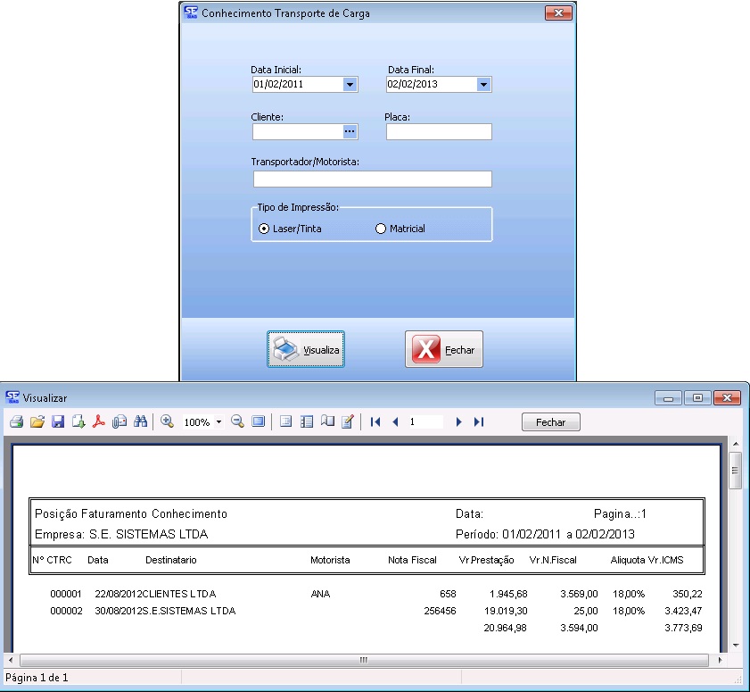750x692 pixels.
Task: Click the print icon in Visualizar toolbar
Action: (x=16, y=421)
